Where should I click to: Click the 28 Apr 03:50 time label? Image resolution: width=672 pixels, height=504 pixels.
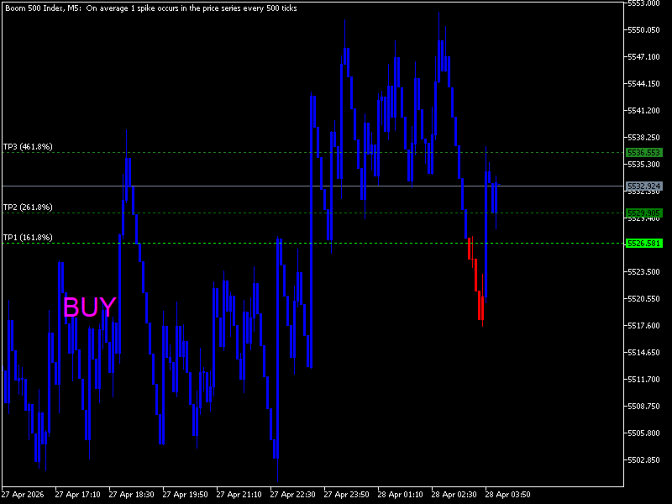click(x=507, y=495)
